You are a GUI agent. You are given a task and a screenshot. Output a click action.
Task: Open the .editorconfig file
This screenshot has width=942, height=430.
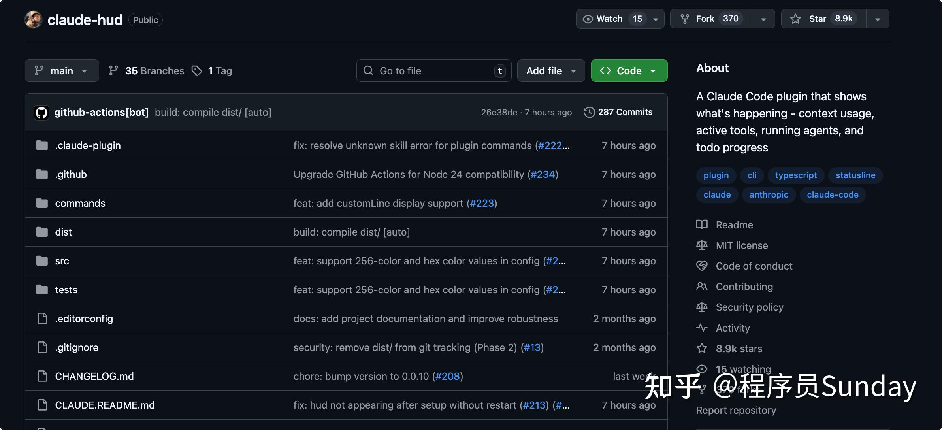(84, 319)
